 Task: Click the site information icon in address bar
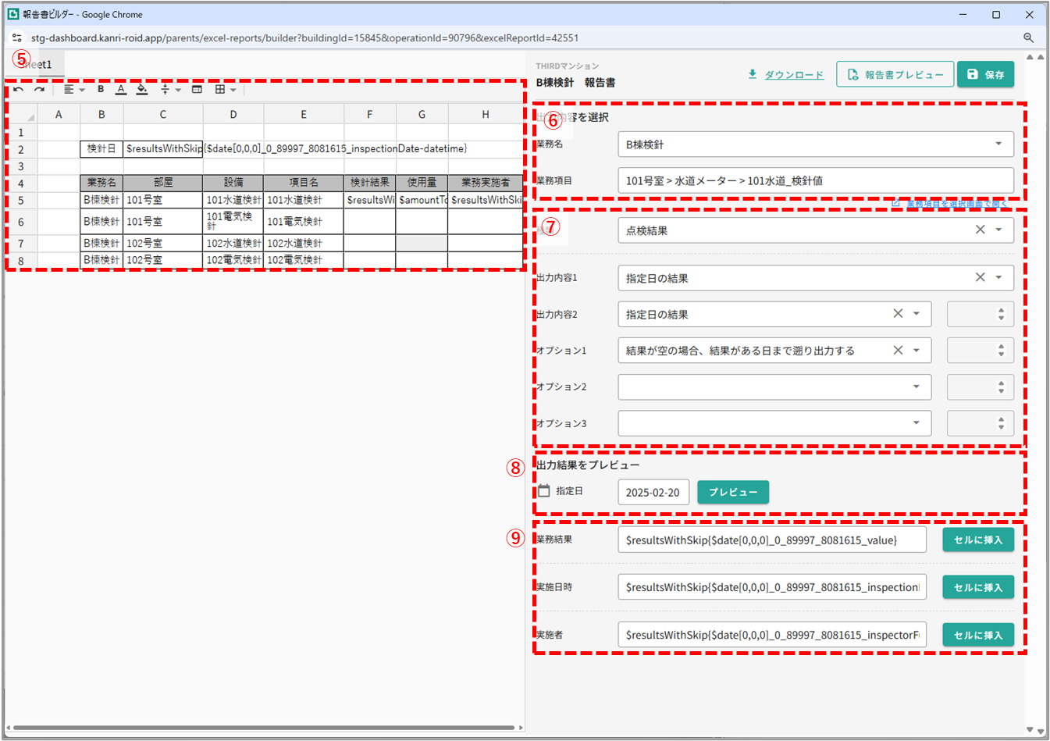tap(17, 37)
